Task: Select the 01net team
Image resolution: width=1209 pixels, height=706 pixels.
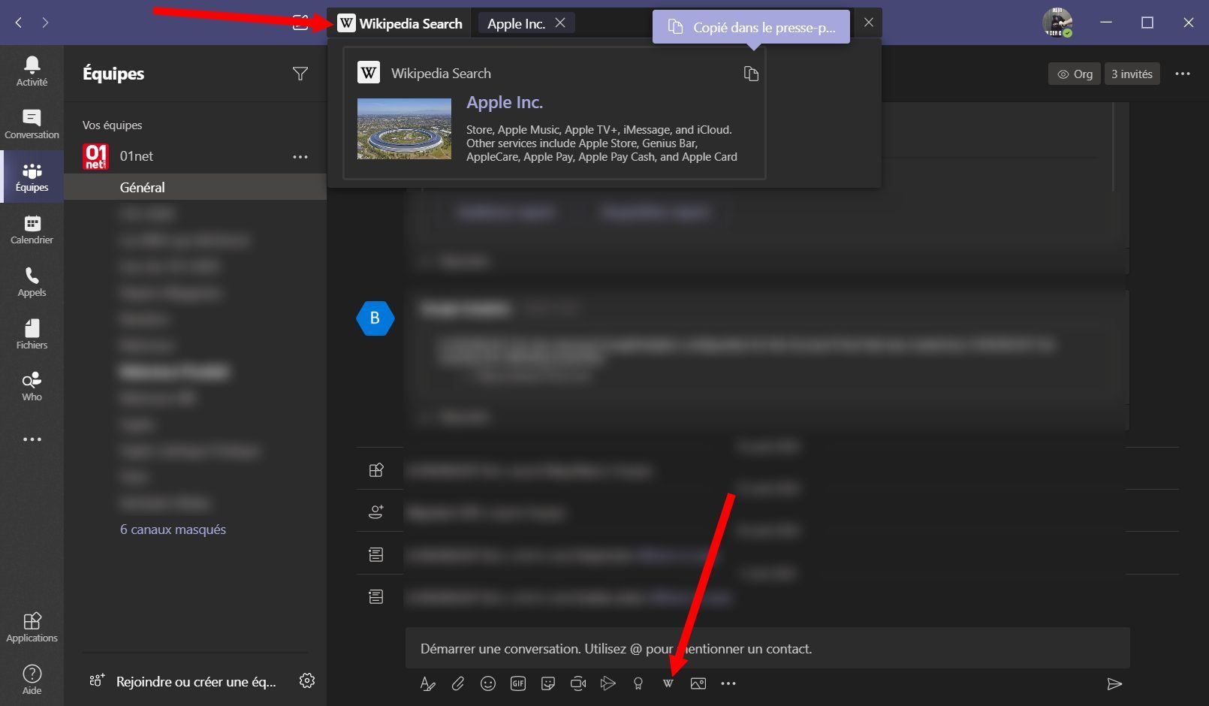Action: (136, 156)
